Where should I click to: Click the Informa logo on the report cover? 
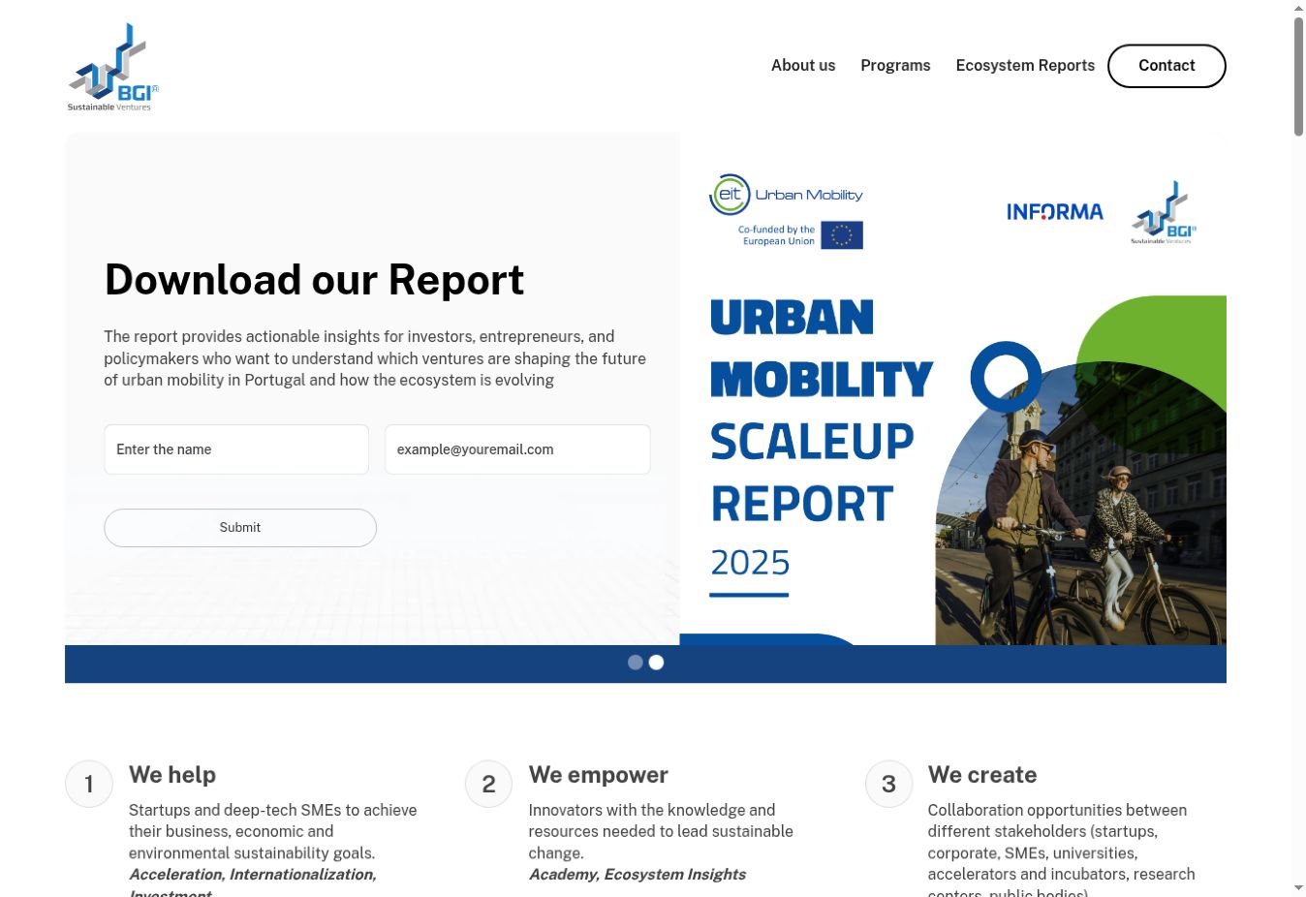1055,211
